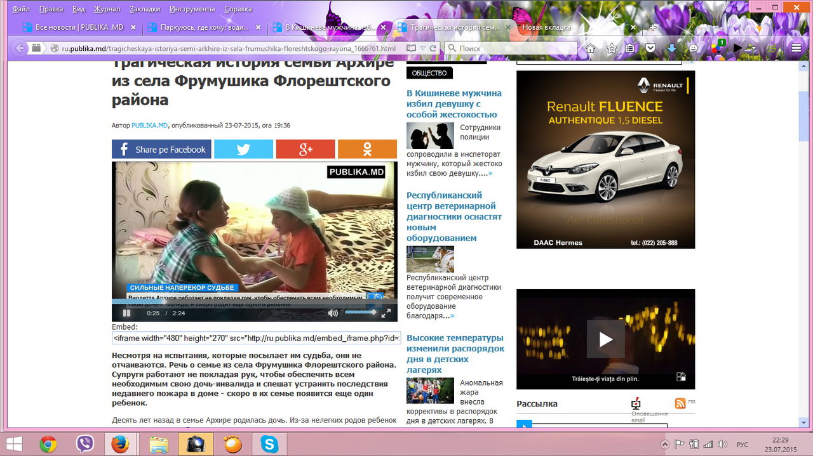Switch to the 'В Кишиневе мужчина' tab
813x456 pixels.
(x=328, y=27)
